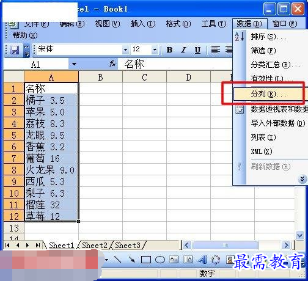
Task: Choose 分类汇总(B) from Data menu
Action: pos(270,65)
